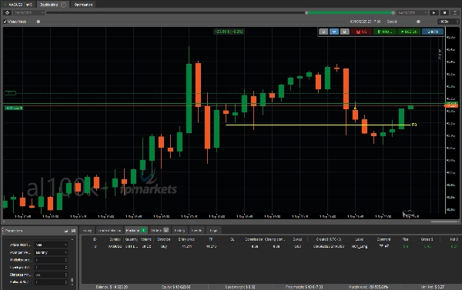Select the XAUUSD m5 instance tab
The image size is (462, 290).
coord(19,5)
